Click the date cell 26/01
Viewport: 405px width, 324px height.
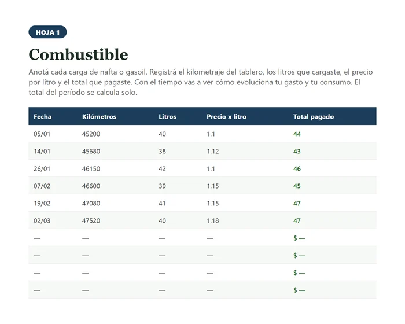tap(42, 168)
